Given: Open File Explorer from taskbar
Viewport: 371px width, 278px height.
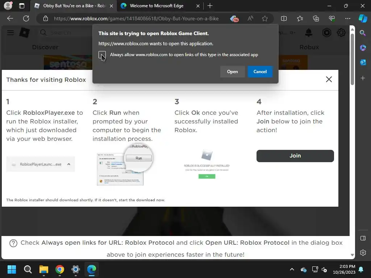Looking at the screenshot, I should tap(44, 269).
